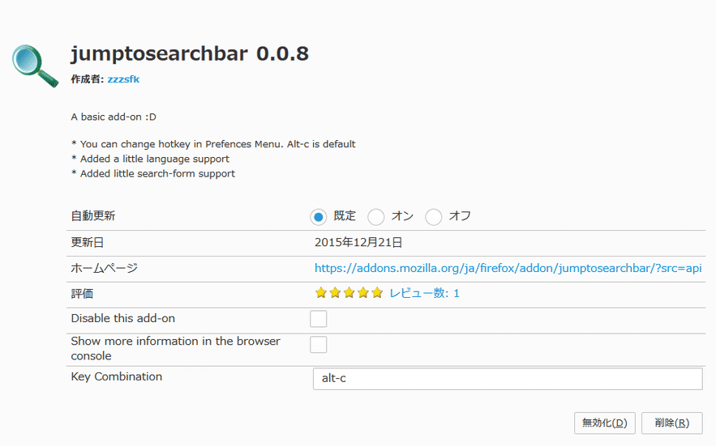Image resolution: width=716 pixels, height=446 pixels.
Task: Focus the Key Combination alt-c field
Action: tap(508, 379)
